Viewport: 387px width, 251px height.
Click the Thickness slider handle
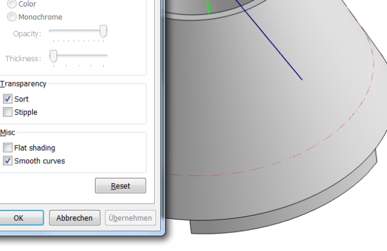[53, 56]
